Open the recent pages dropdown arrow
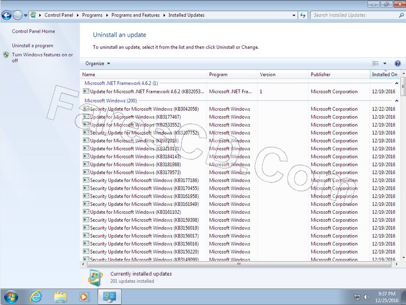 point(25,15)
